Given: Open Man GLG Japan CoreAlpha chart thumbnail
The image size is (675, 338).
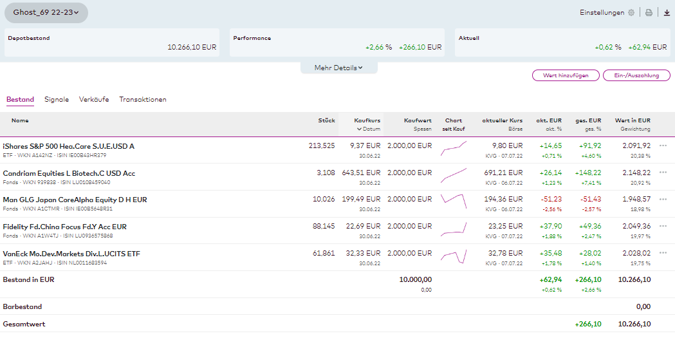Looking at the screenshot, I should coord(454,200).
